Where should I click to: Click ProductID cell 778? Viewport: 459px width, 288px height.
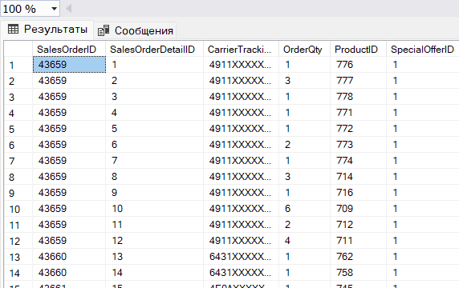pos(359,97)
